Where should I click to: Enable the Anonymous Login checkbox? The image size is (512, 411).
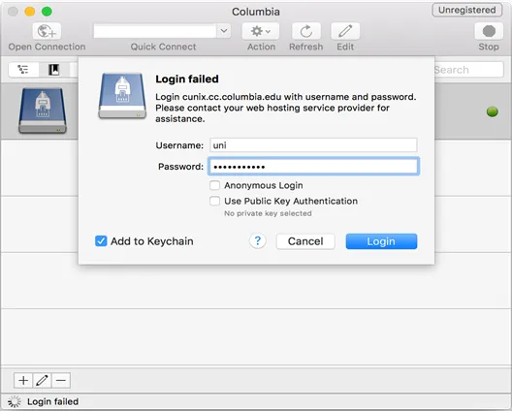(214, 185)
